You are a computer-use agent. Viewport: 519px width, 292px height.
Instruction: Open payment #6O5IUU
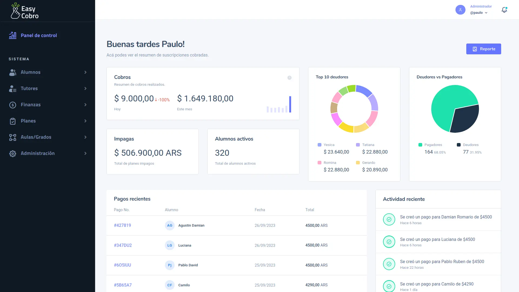tap(122, 265)
